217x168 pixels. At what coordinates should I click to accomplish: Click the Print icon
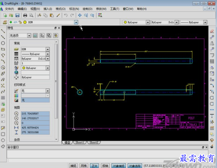click(25, 15)
